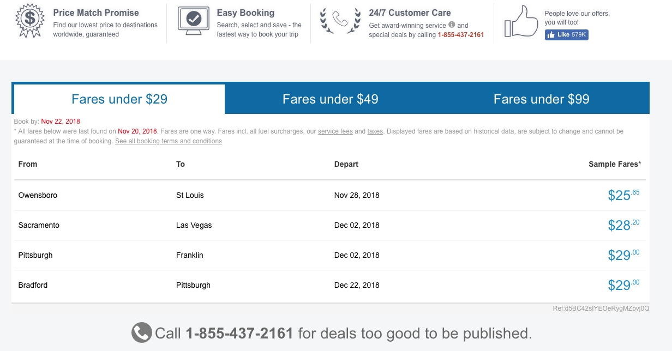Open the taxes link
The image size is (672, 351).
[375, 131]
